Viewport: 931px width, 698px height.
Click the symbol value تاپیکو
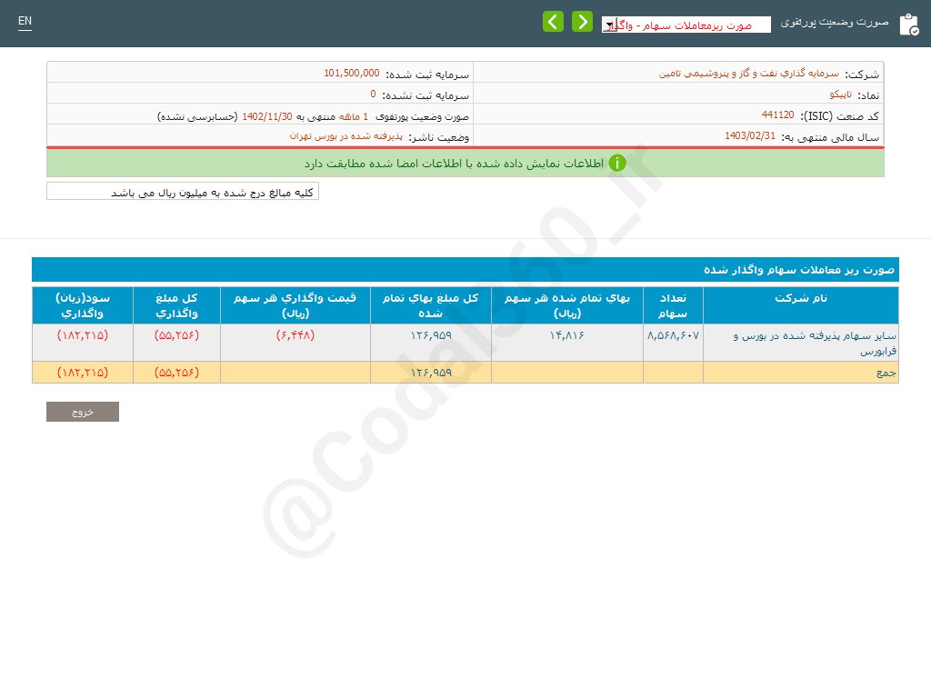828,95
